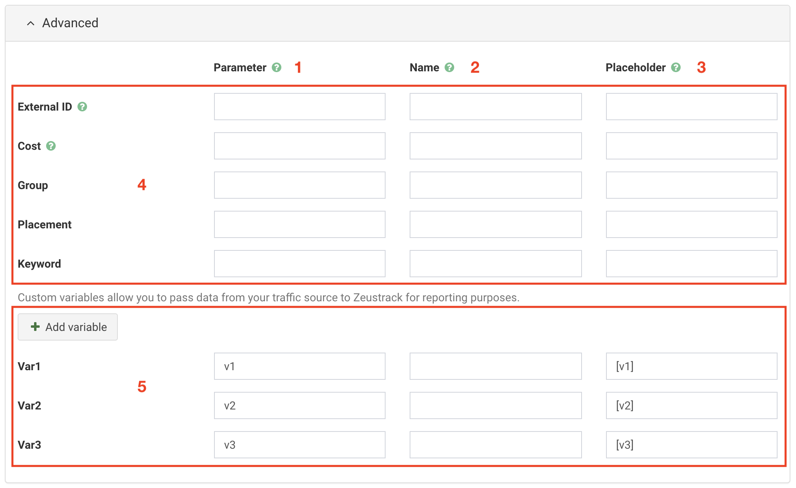The width and height of the screenshot is (796, 488).
Task: Click the Placeholder column help icon
Action: click(x=676, y=67)
